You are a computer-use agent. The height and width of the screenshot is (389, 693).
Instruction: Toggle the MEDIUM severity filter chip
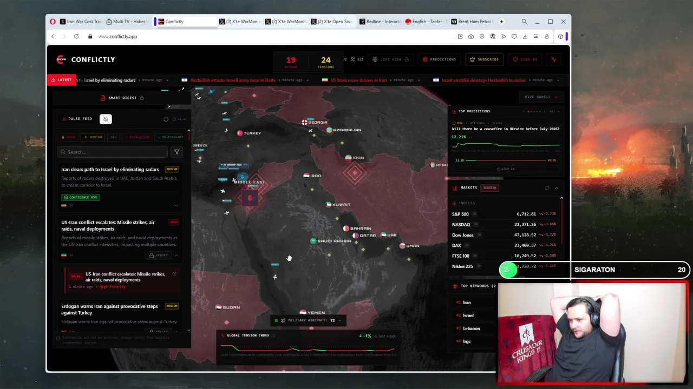93,137
